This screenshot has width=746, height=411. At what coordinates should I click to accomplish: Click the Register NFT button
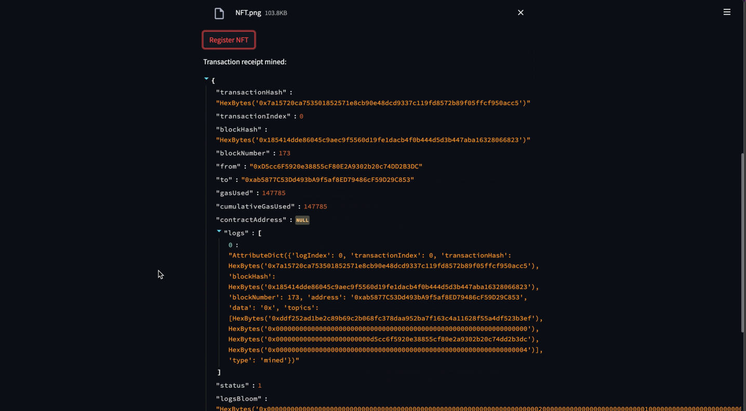point(229,40)
